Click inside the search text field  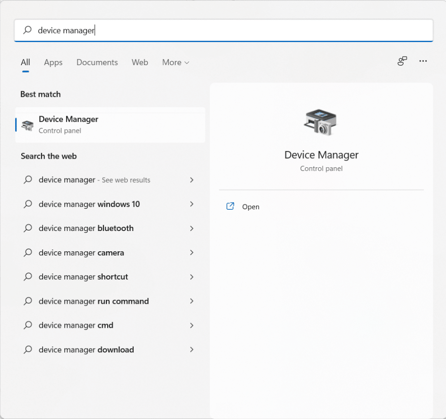coord(236,30)
